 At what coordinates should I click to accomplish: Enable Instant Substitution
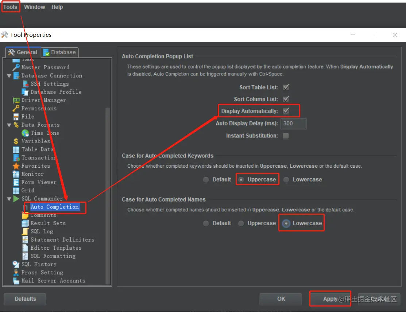tap(286, 136)
